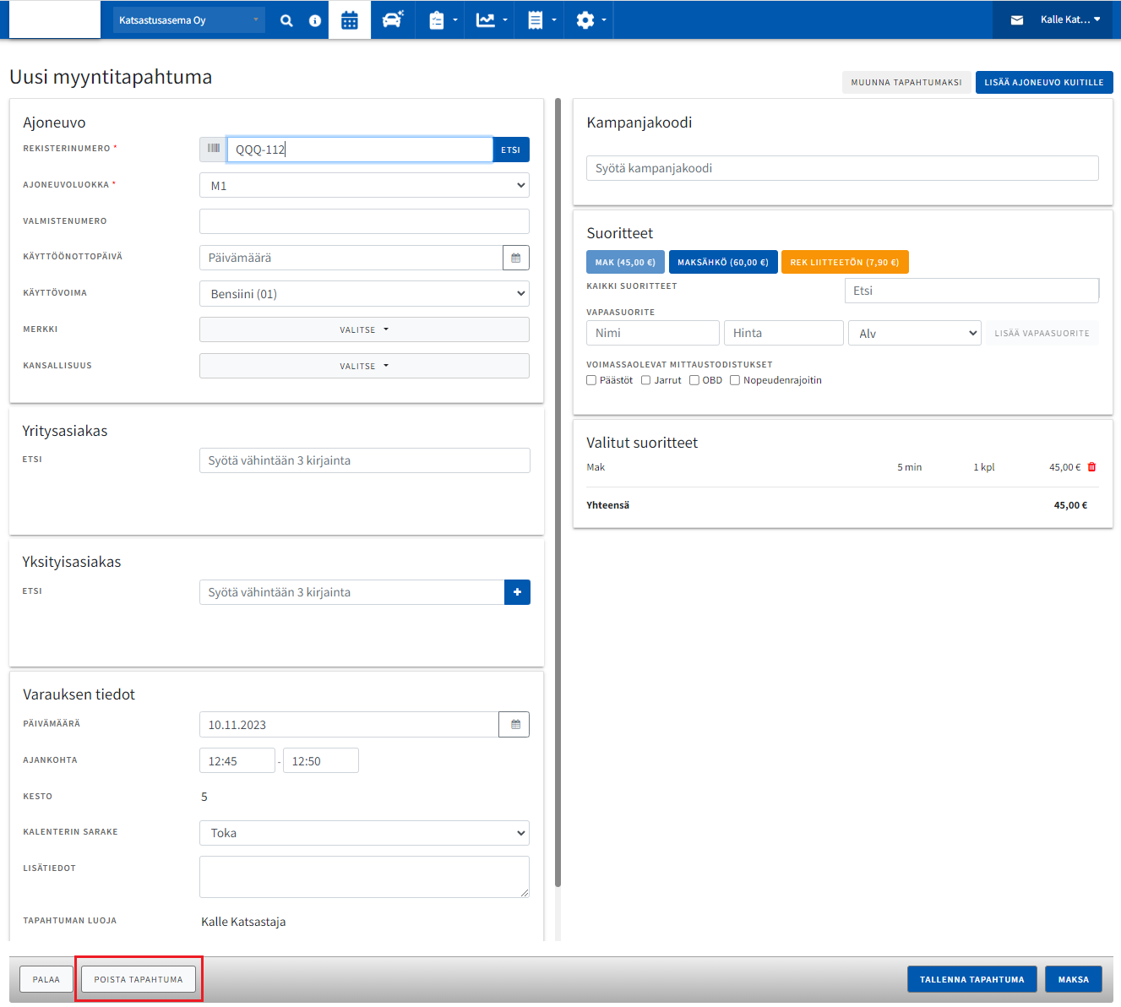Open the Alv dropdown

click(x=915, y=333)
